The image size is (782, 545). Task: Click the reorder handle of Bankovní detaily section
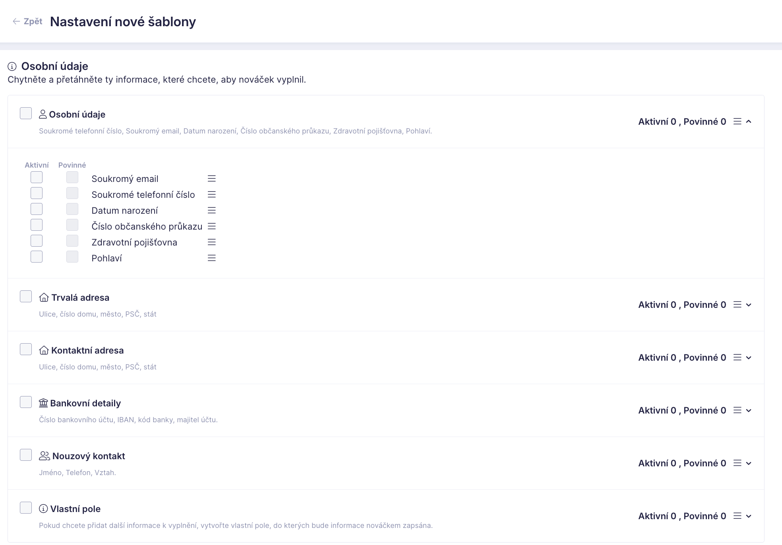point(737,410)
